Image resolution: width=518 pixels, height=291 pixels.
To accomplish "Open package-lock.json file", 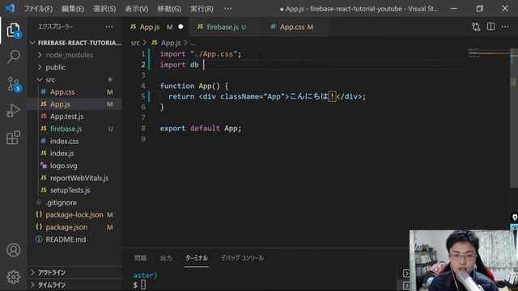I will point(74,215).
